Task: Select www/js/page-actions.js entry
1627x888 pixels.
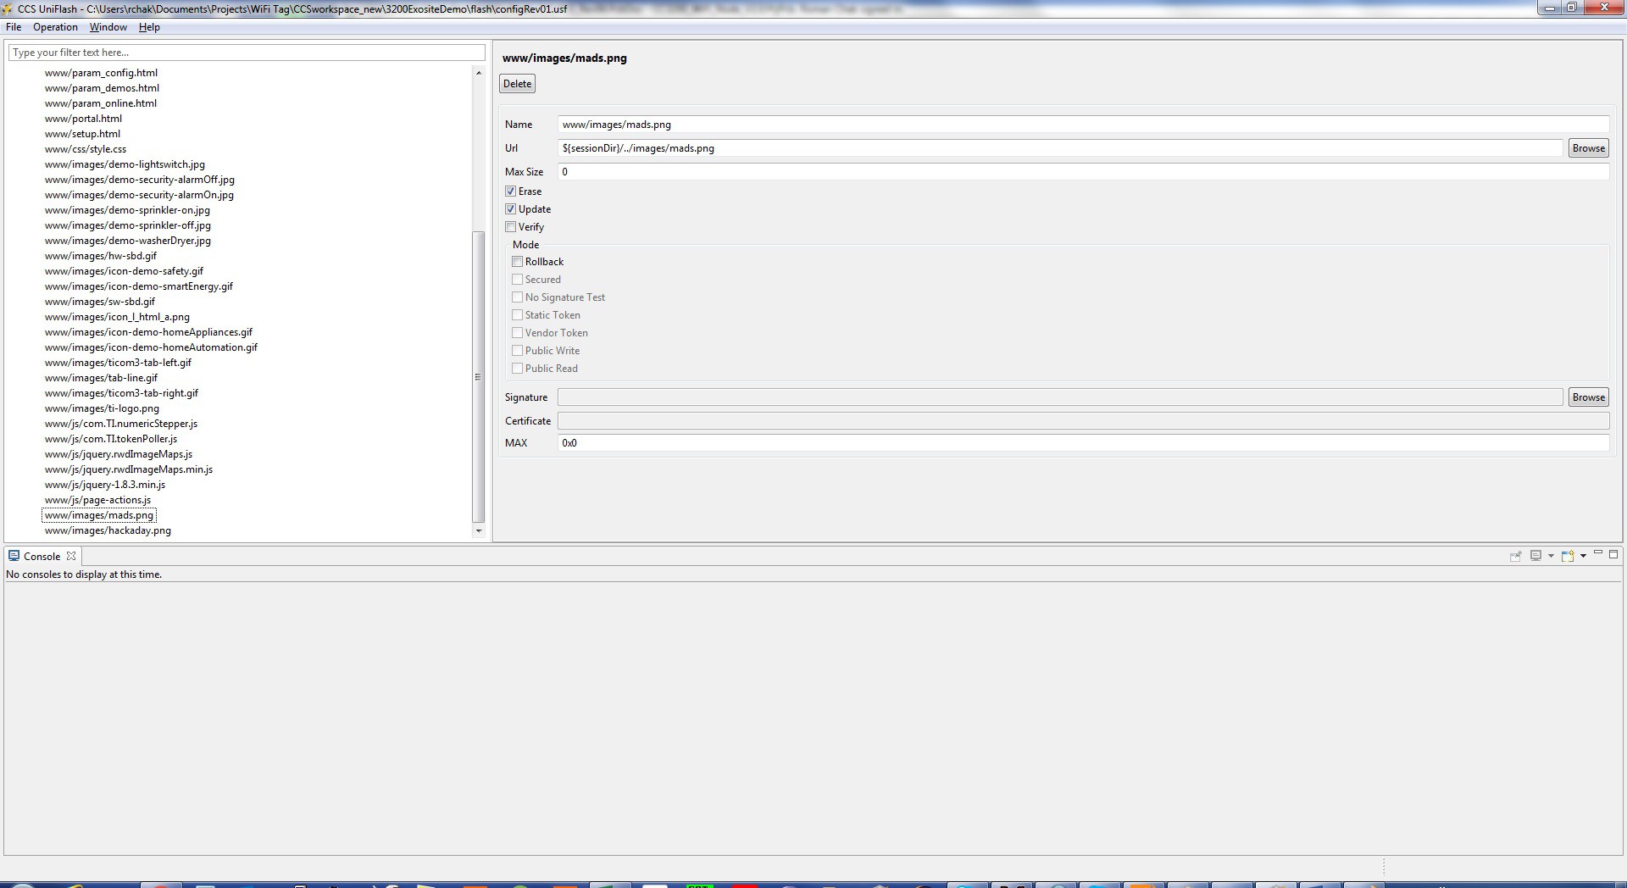Action: [97, 500]
